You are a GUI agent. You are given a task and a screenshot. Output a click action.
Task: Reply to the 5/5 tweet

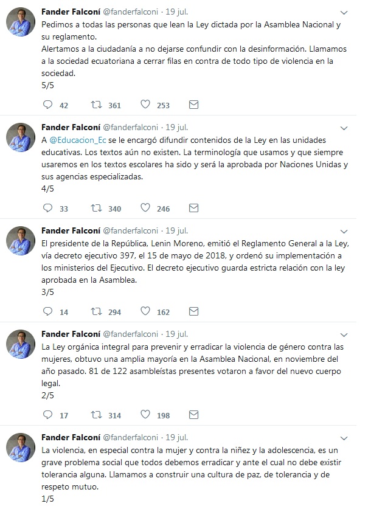point(48,105)
